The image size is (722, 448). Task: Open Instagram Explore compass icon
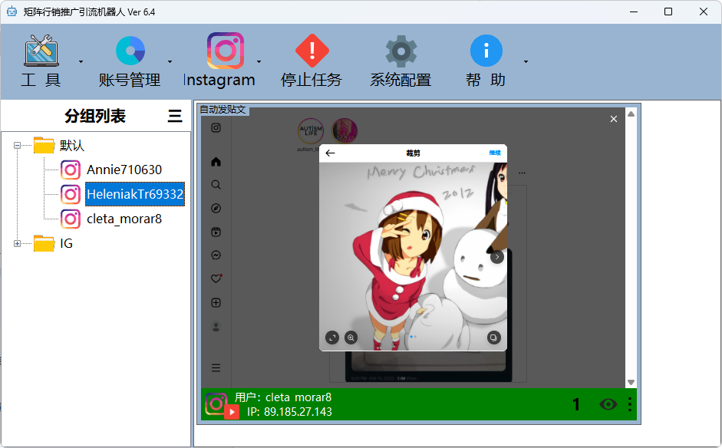[x=216, y=208]
